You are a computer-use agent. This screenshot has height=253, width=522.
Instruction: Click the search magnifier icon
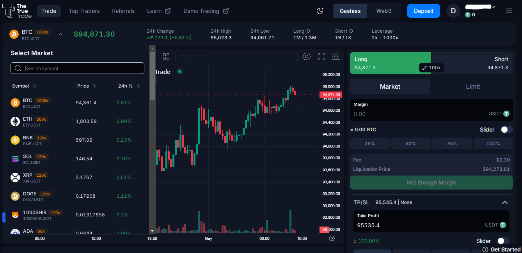18,68
